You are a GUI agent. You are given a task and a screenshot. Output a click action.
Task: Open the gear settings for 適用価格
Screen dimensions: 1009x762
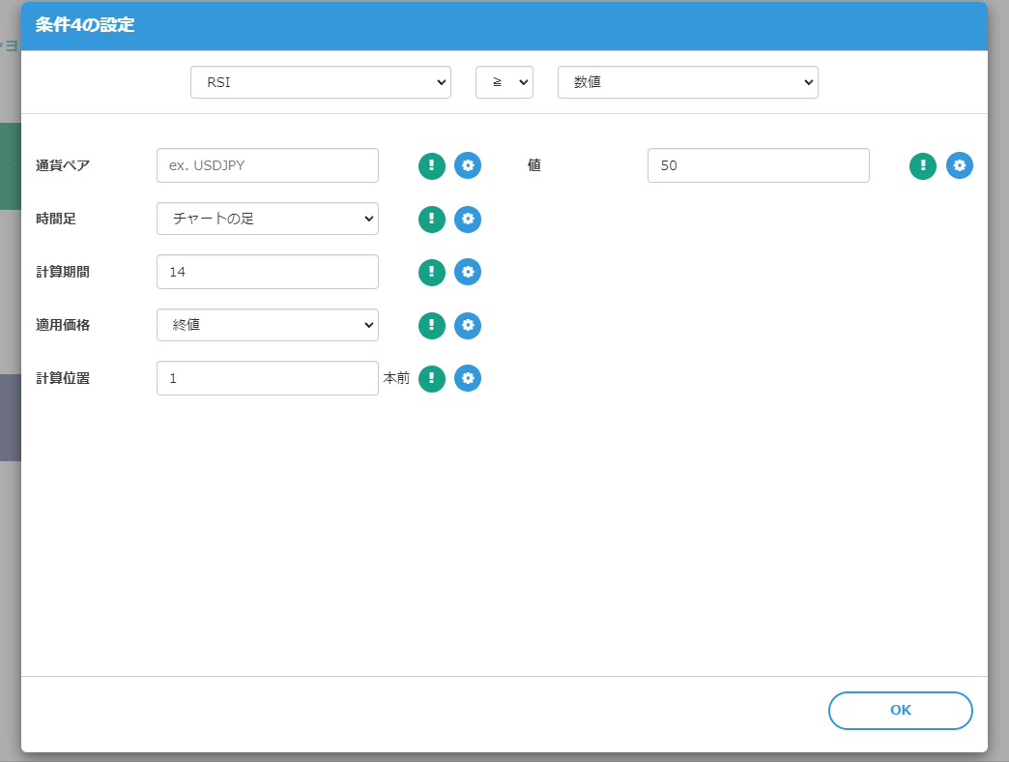pyautogui.click(x=468, y=326)
